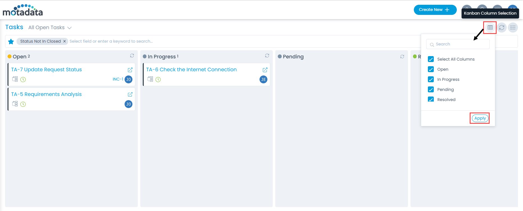
Task: Expand the All Open Tasks dropdown
Action: [50, 27]
